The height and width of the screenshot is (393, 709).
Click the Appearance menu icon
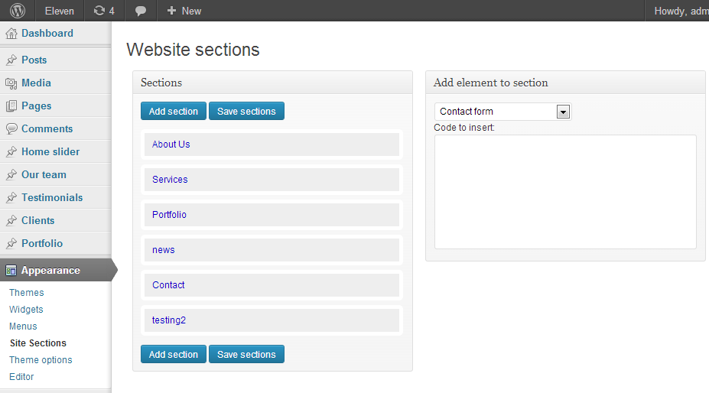click(x=11, y=271)
